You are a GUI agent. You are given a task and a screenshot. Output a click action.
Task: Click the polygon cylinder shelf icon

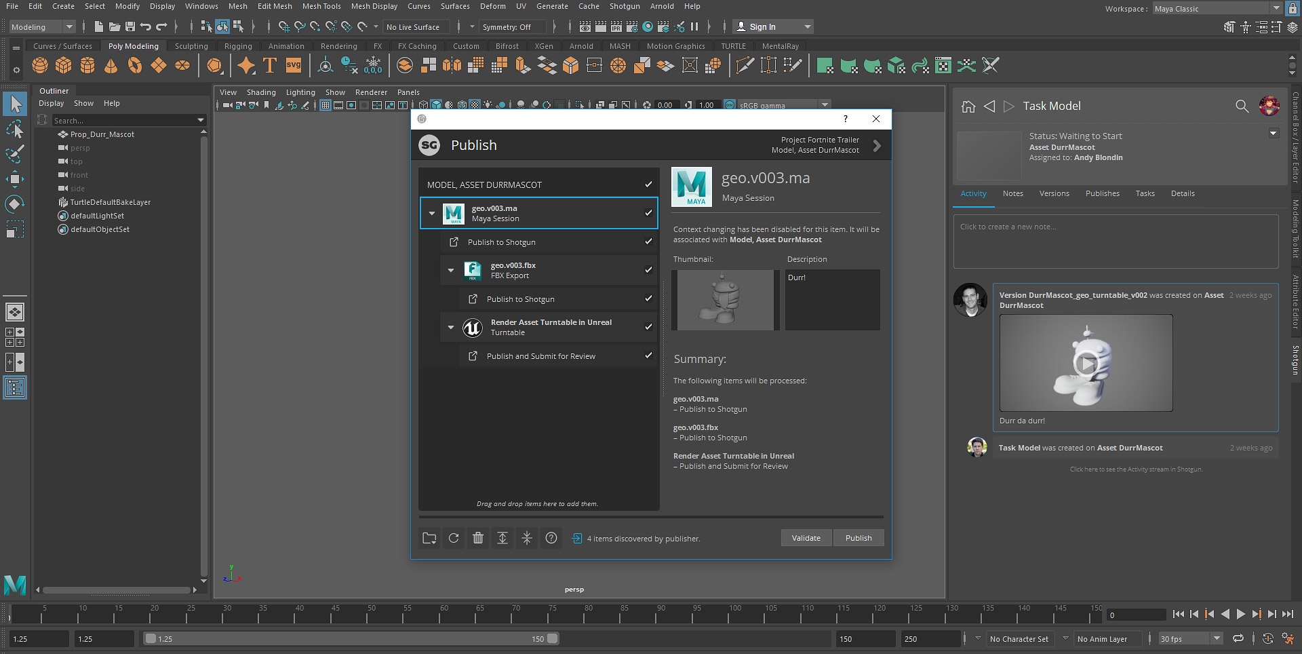click(87, 66)
